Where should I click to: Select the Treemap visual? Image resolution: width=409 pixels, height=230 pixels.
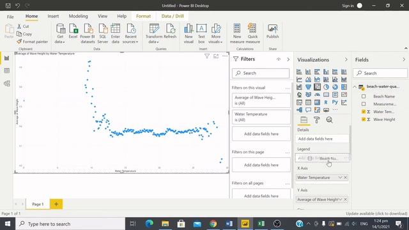tap(344, 87)
